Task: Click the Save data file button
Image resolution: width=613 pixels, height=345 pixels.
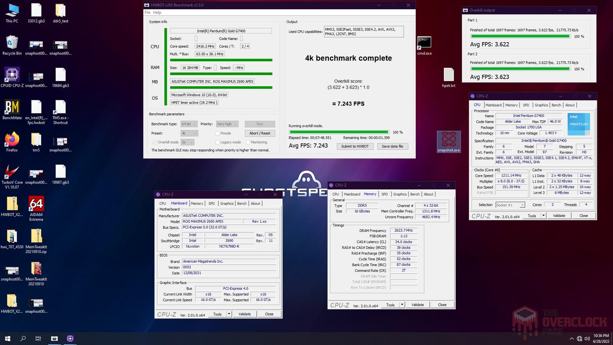Action: click(392, 146)
